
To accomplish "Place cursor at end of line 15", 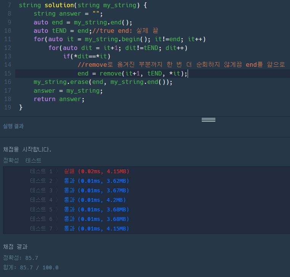I will click(188, 74).
